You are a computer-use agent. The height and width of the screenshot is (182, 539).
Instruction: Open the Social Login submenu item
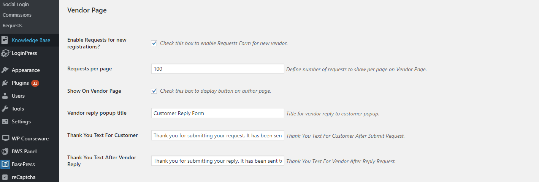click(16, 5)
